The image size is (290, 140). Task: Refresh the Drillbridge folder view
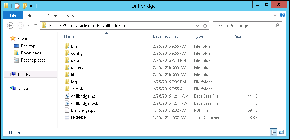205,25
